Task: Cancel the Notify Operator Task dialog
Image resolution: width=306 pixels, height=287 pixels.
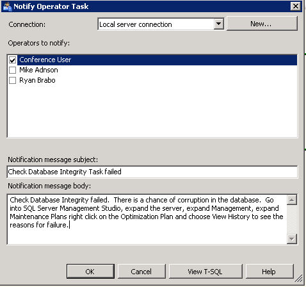Action: 141,272
